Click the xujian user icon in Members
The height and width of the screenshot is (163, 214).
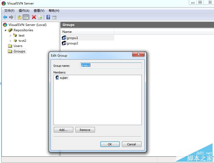57,77
